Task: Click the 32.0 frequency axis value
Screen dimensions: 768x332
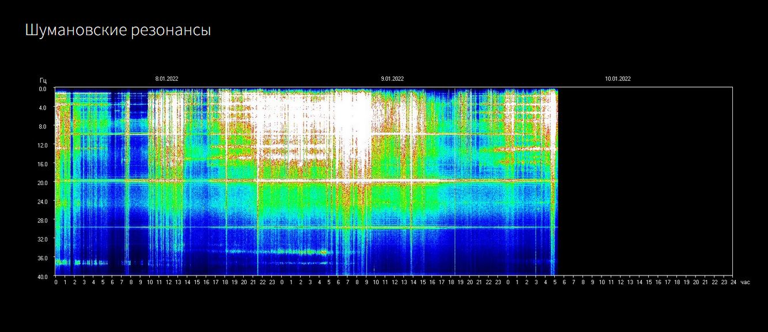Action: coord(41,238)
